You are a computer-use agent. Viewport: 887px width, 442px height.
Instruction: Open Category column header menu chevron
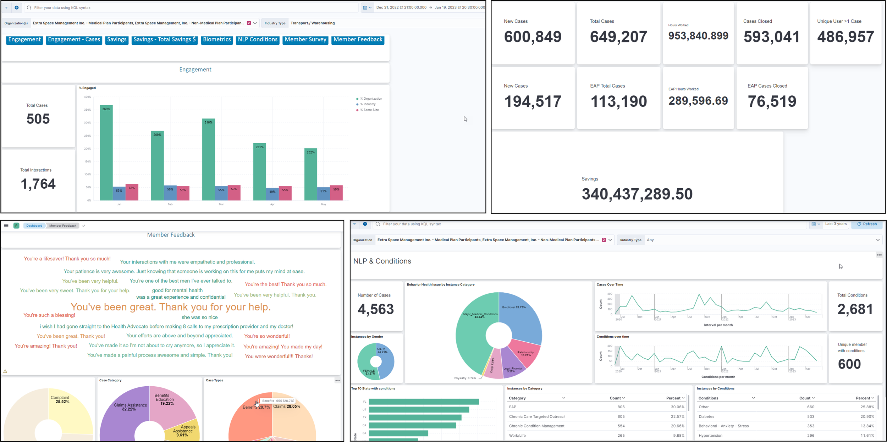pyautogui.click(x=564, y=398)
